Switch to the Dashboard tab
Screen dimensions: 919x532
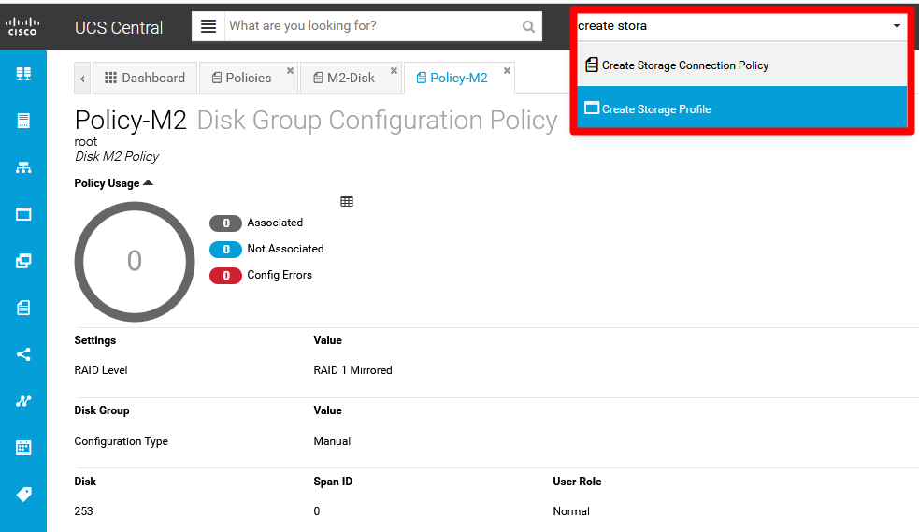tap(145, 78)
